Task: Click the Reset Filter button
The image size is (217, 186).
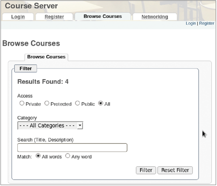Action: [175, 170]
